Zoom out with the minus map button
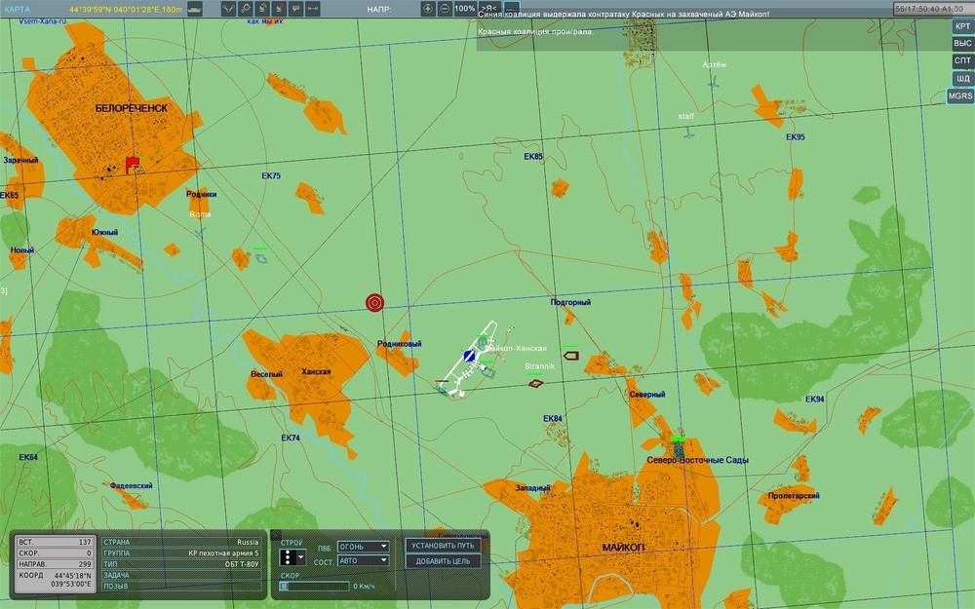Viewport: 975px width, 609px height. [445, 9]
